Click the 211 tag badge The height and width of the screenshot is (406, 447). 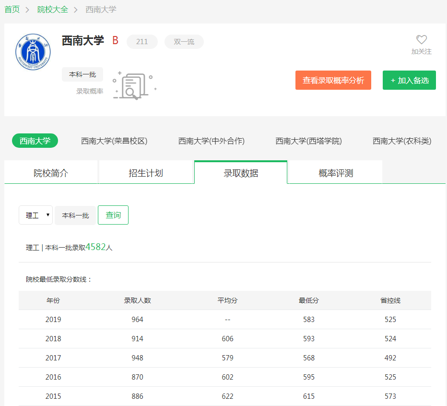142,42
